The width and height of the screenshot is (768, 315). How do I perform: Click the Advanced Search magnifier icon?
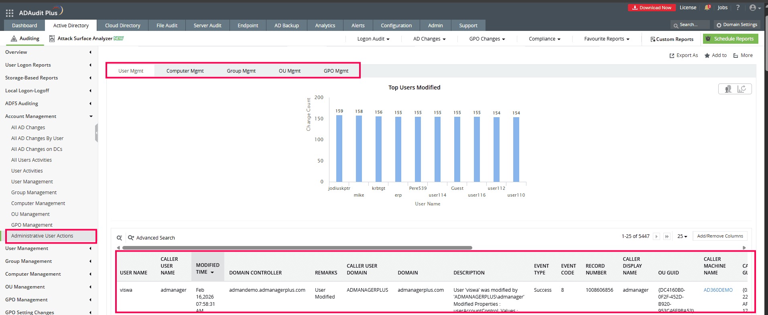[x=131, y=238]
